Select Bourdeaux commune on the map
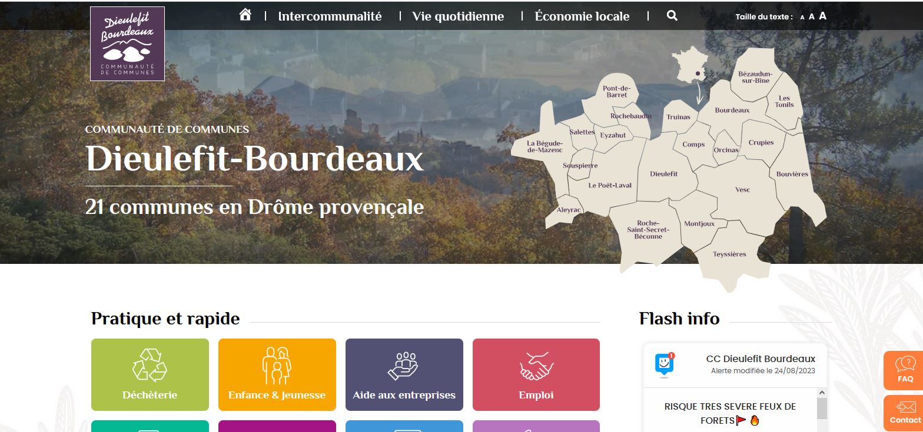This screenshot has width=923, height=432. (732, 110)
